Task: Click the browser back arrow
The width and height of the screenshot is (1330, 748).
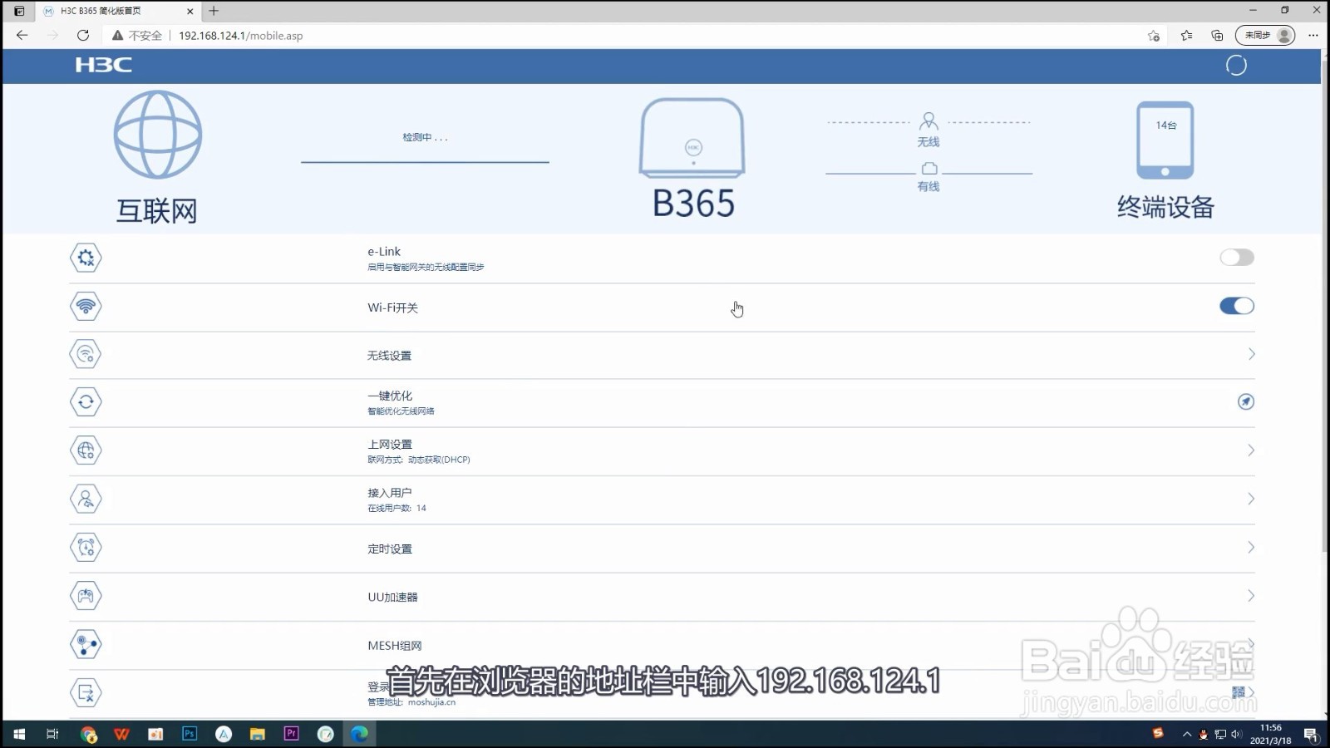Action: [x=22, y=35]
